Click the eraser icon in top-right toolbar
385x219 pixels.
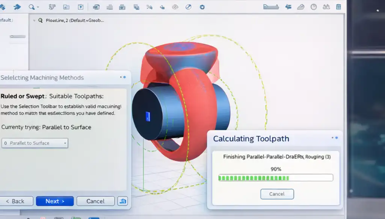point(300,7)
